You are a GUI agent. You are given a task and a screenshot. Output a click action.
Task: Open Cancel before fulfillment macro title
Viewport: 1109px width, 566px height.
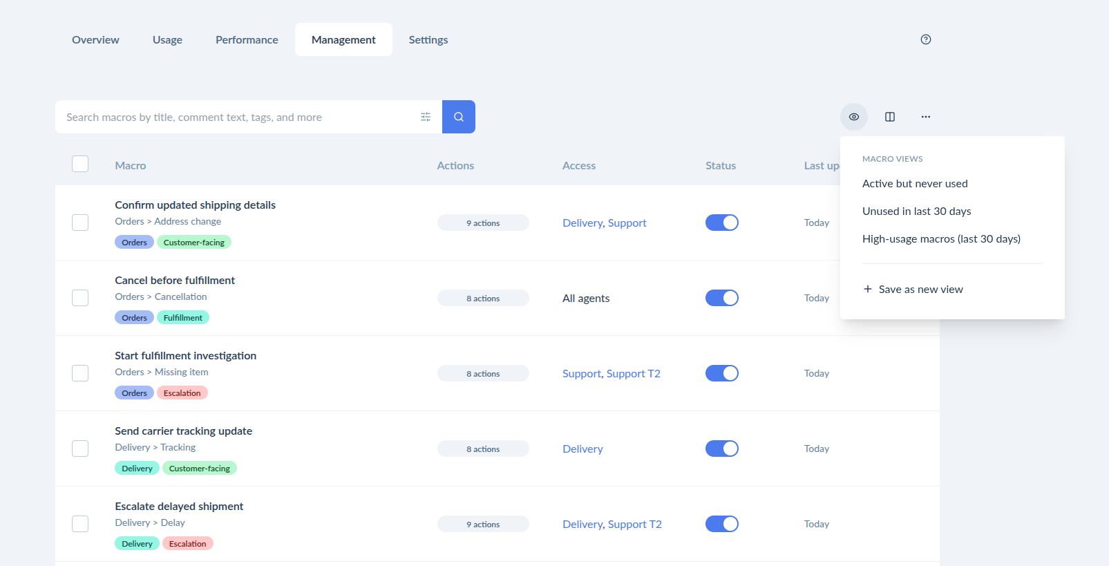point(175,281)
